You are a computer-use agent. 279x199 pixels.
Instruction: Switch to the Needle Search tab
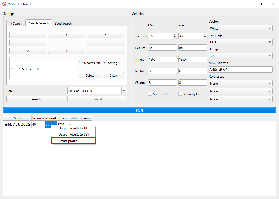tap(38, 23)
